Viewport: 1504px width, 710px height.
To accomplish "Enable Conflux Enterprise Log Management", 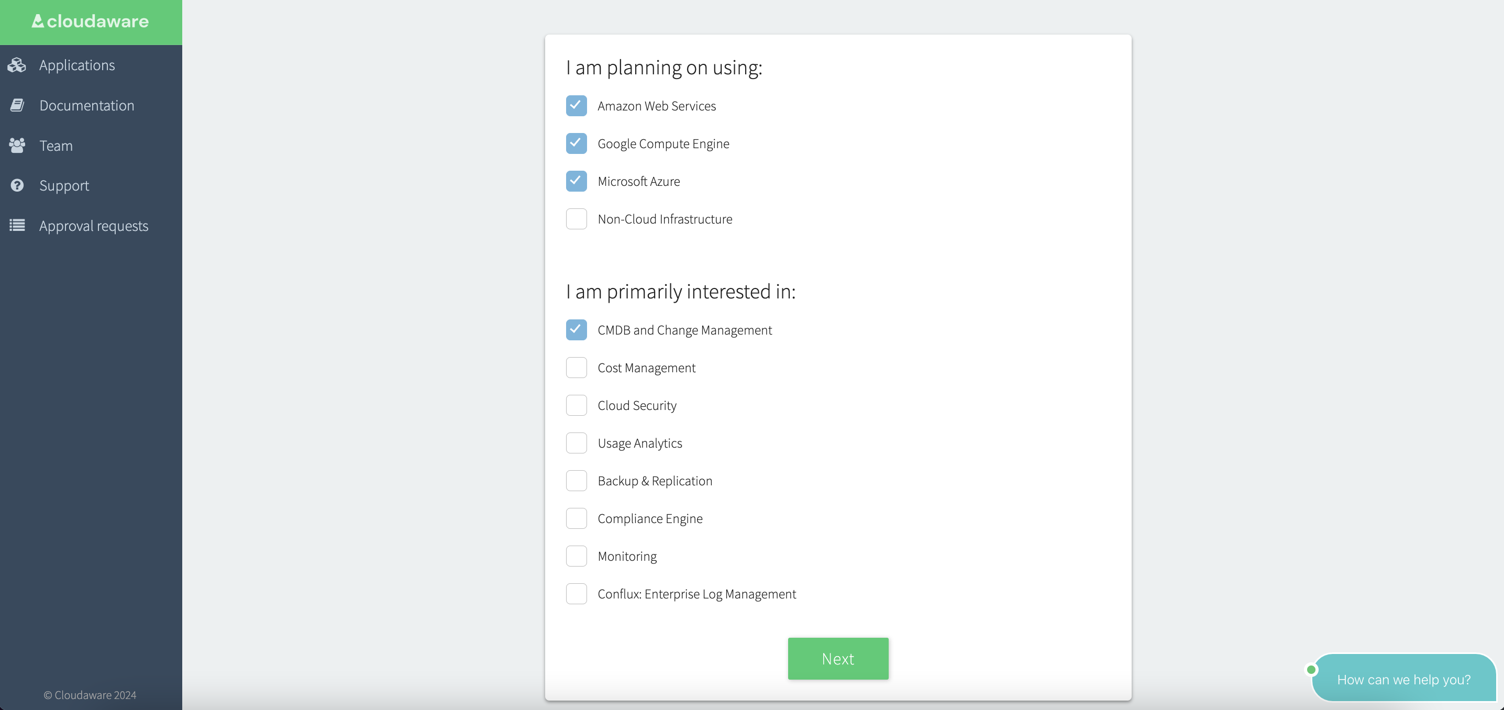I will pyautogui.click(x=577, y=594).
